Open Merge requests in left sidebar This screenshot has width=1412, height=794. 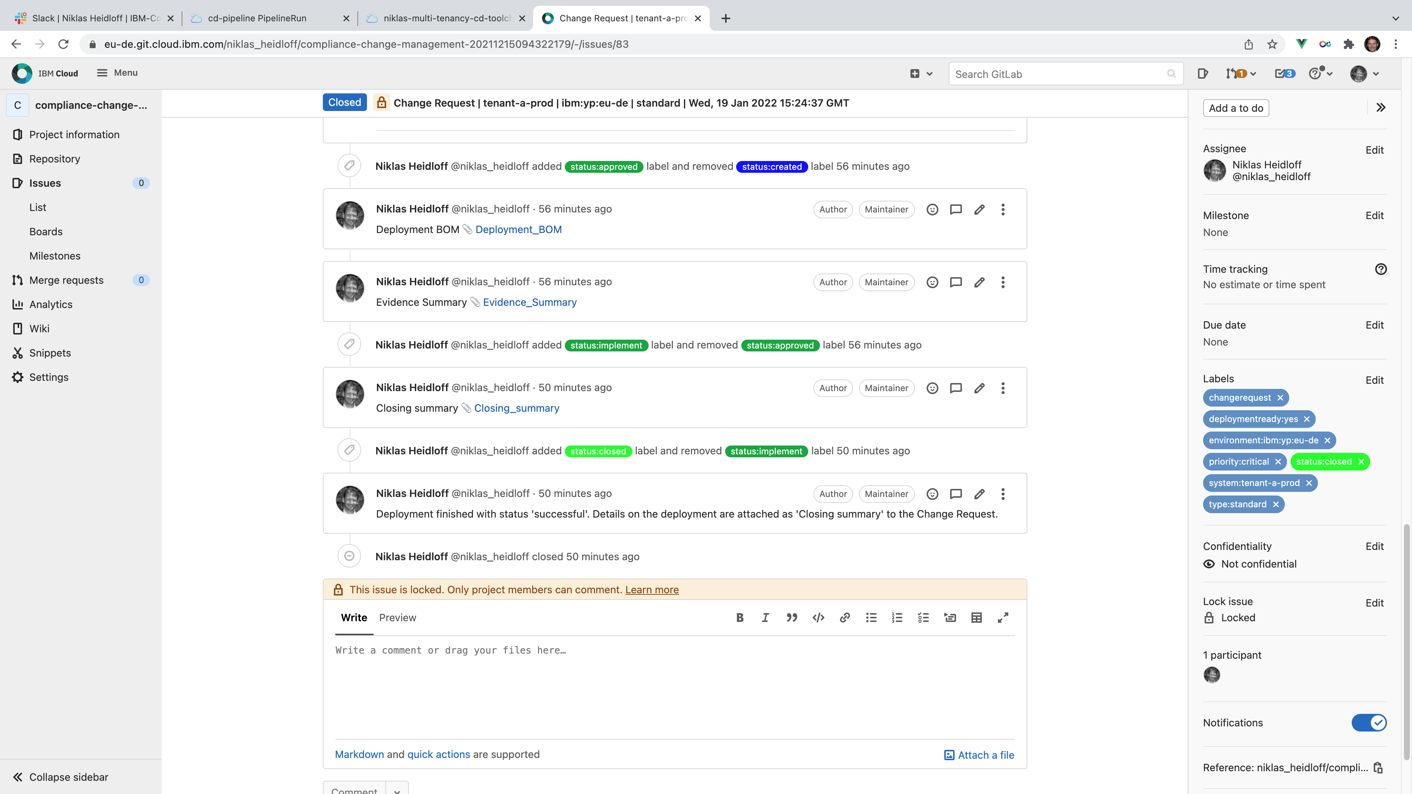tap(66, 280)
